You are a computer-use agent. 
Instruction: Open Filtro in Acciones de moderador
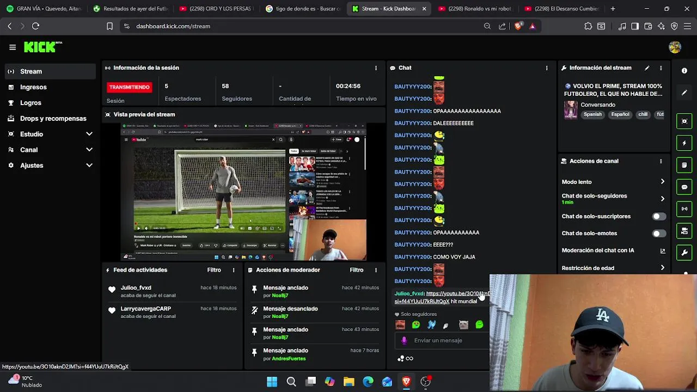coord(357,270)
